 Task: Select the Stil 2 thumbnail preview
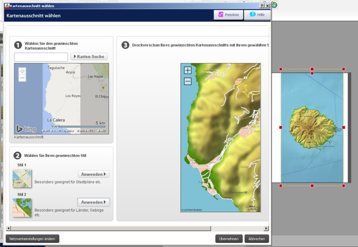coord(22,207)
